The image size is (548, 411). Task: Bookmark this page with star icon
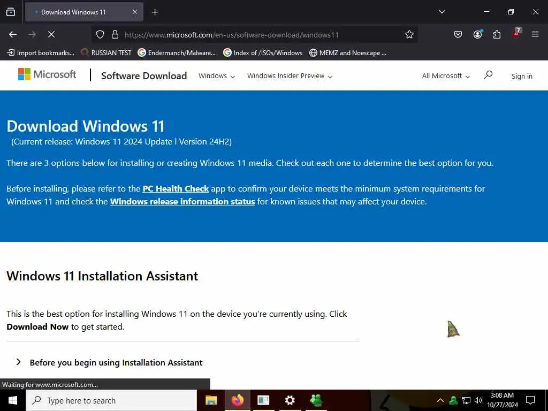409,35
